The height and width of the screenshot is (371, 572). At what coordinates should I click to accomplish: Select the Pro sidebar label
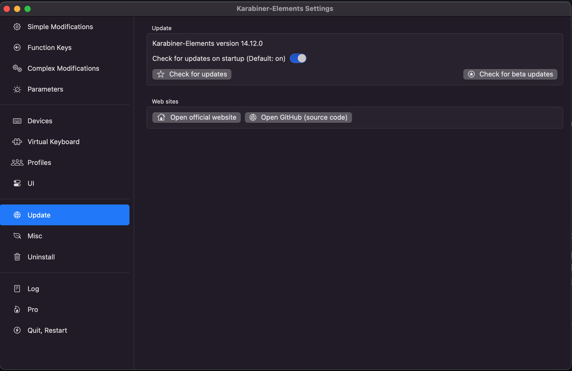(33, 310)
